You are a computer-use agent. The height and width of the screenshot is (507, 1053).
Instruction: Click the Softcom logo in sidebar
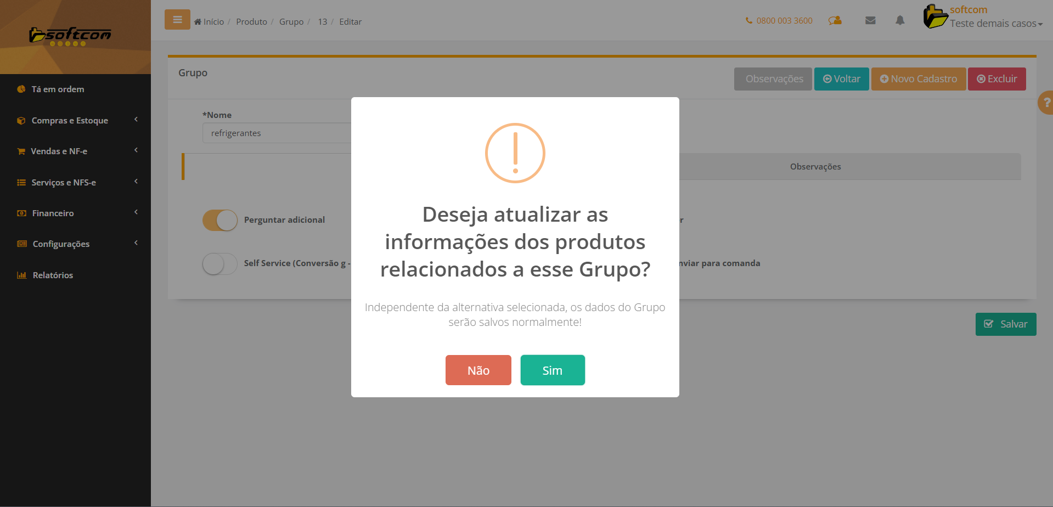(70, 36)
